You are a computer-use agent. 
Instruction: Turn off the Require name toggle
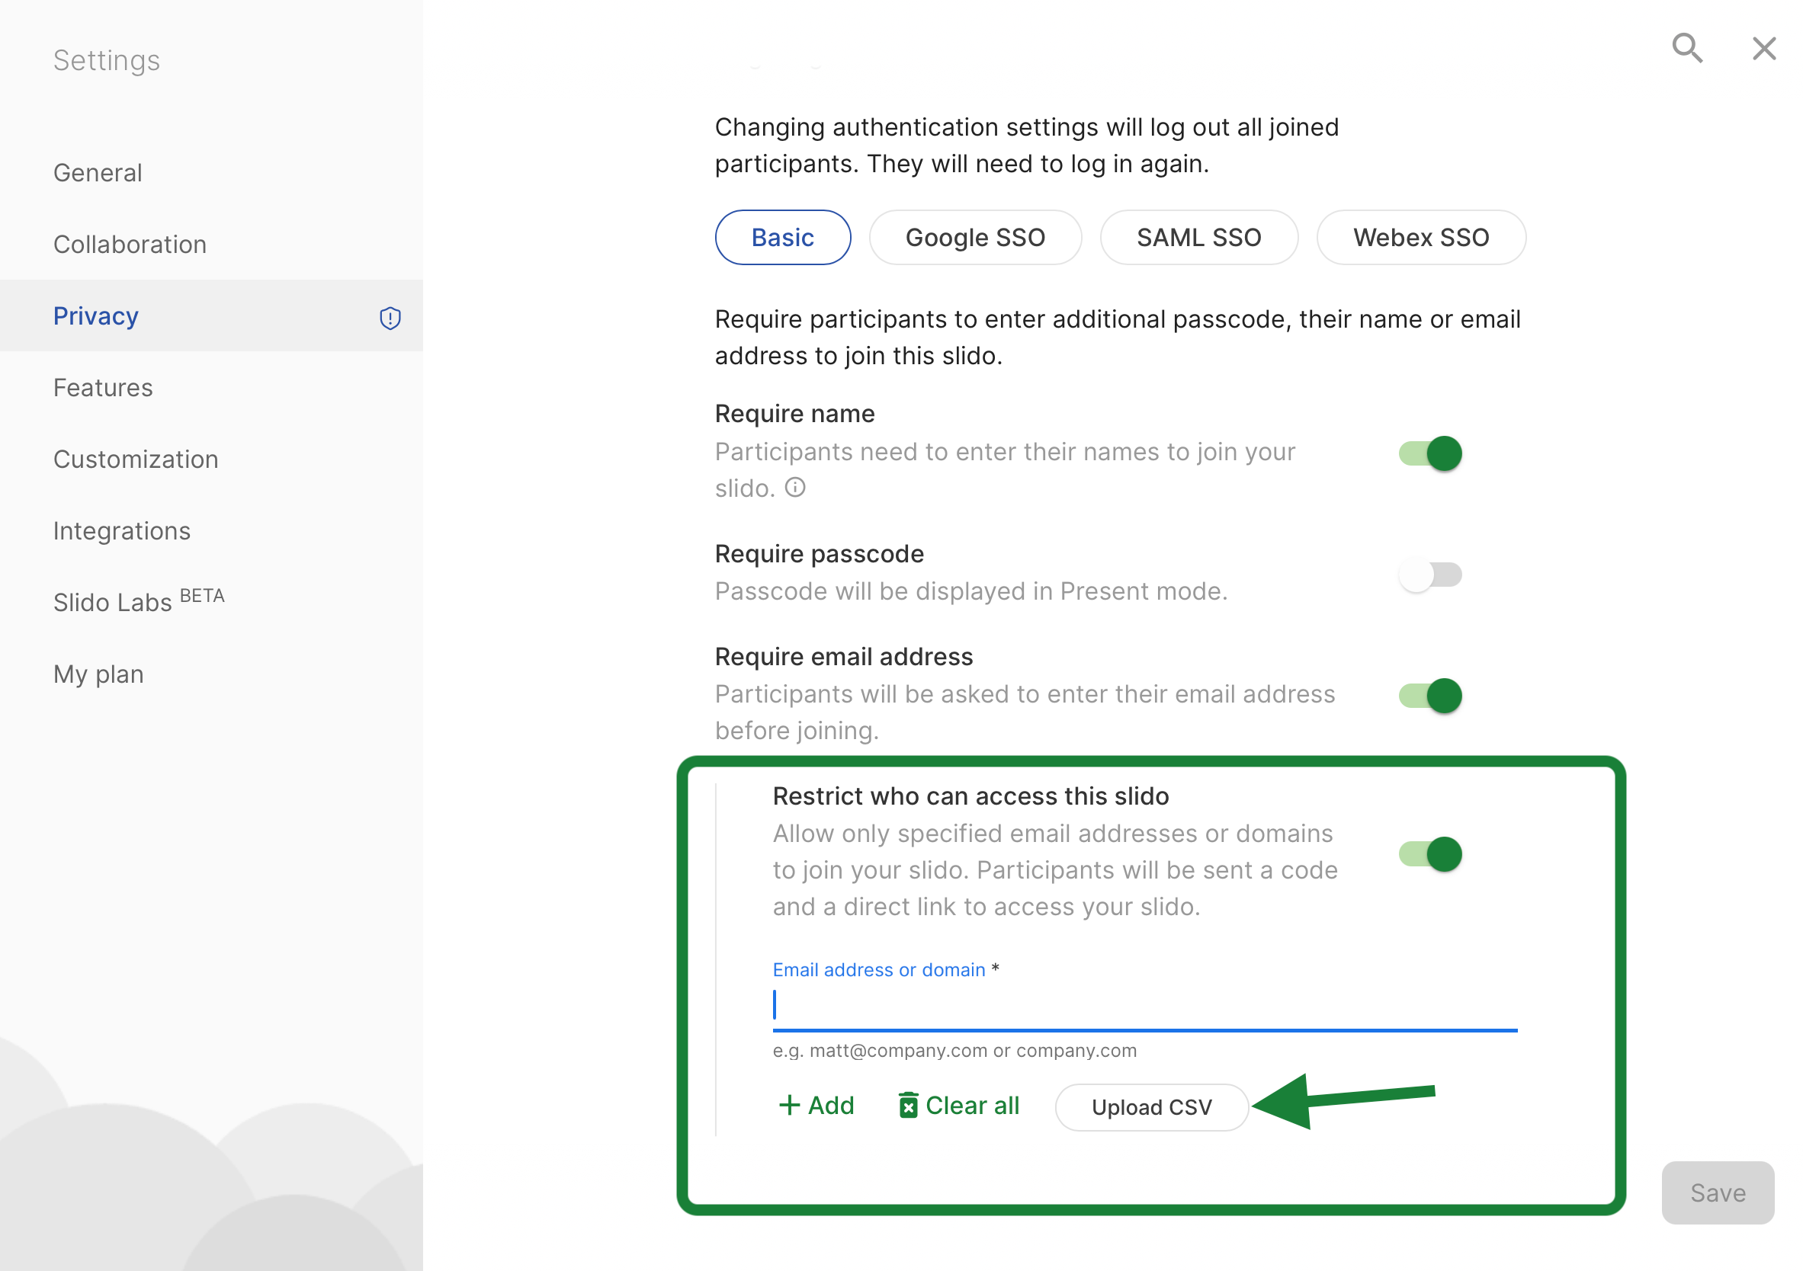1430,453
